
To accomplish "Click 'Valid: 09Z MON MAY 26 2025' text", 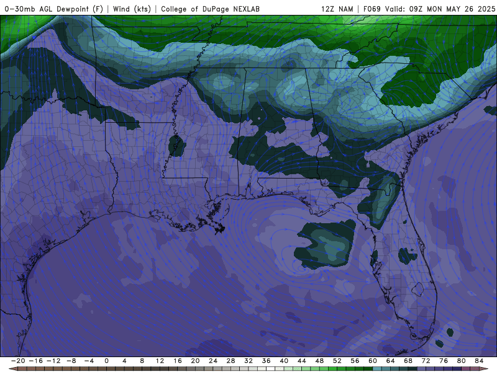I will [440, 9].
